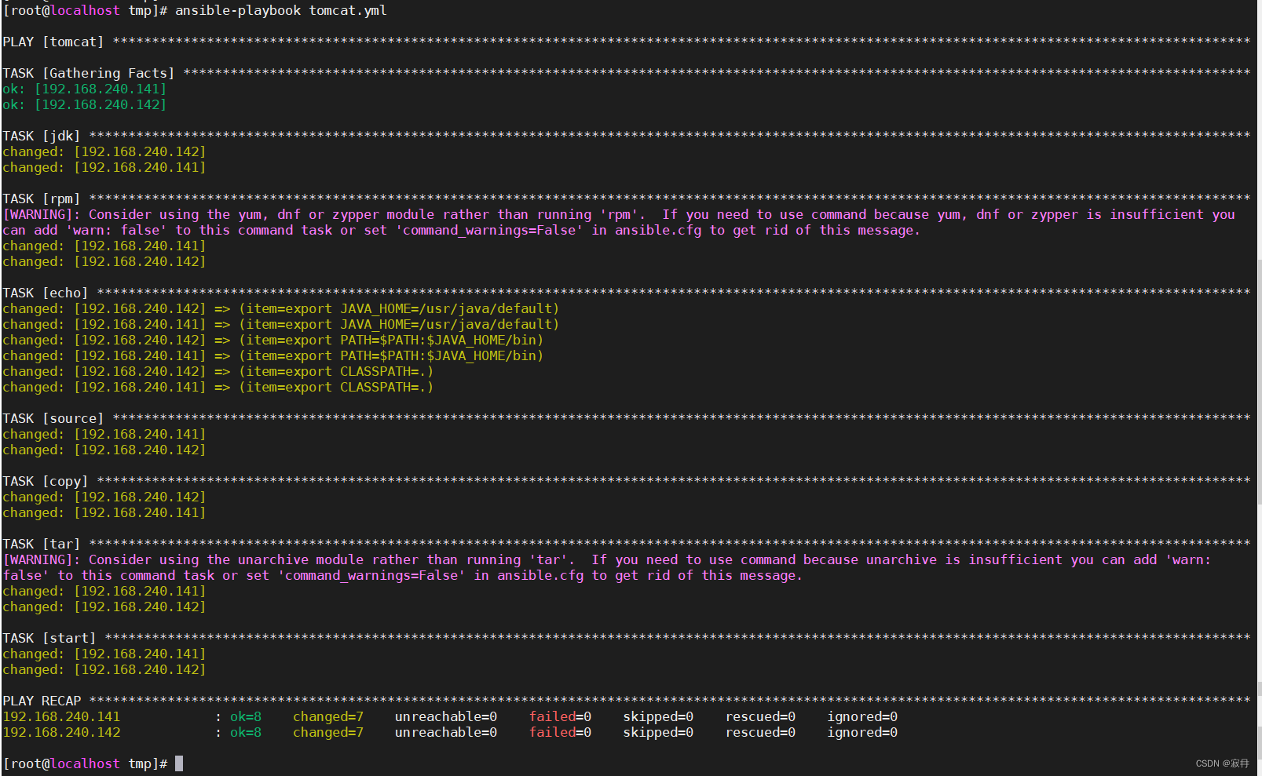
Task: Click 'ok=8' in the 192.168.240.141 recap row
Action: coord(246,717)
